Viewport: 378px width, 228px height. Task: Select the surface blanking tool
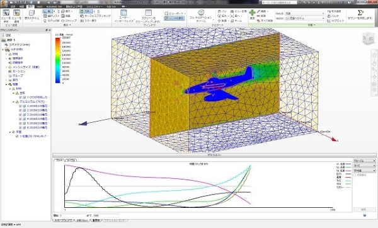pyautogui.click(x=95, y=16)
